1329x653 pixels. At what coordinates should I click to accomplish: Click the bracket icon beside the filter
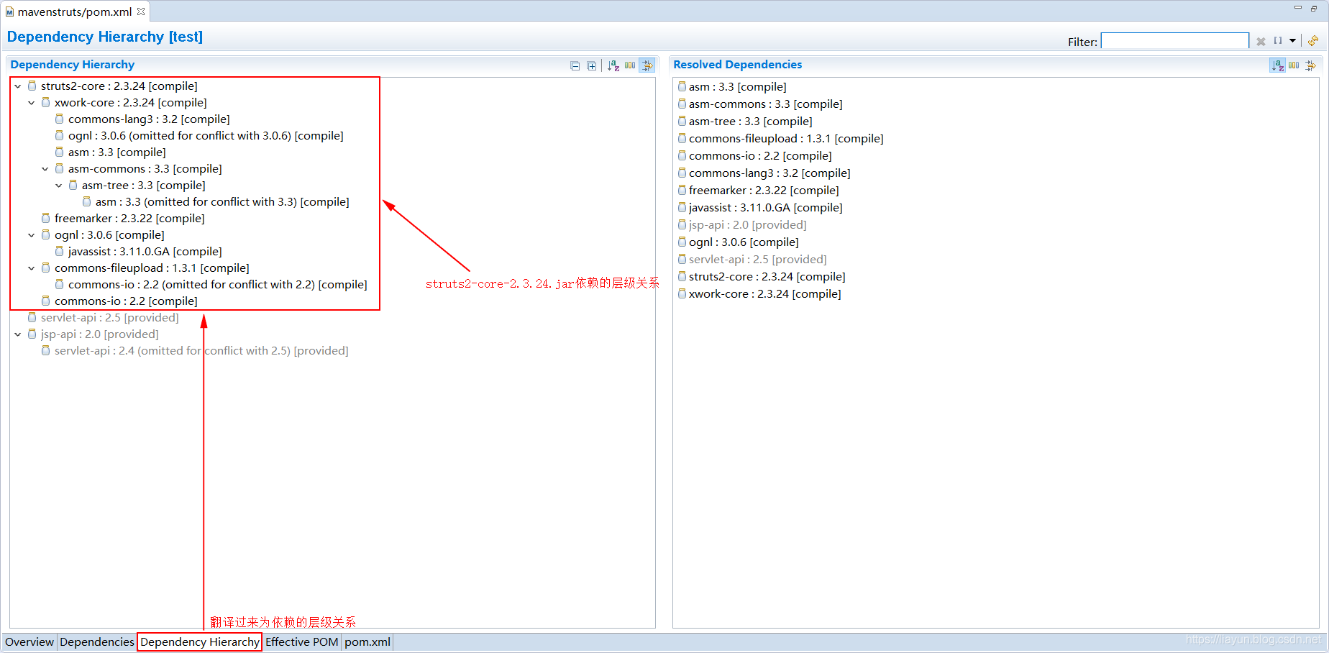pyautogui.click(x=1278, y=41)
